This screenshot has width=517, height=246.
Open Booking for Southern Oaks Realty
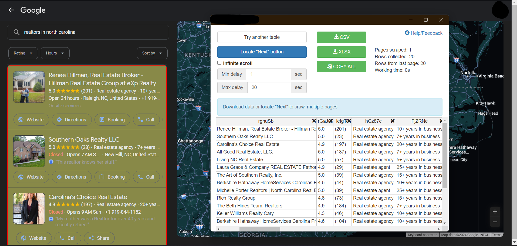(x=112, y=177)
